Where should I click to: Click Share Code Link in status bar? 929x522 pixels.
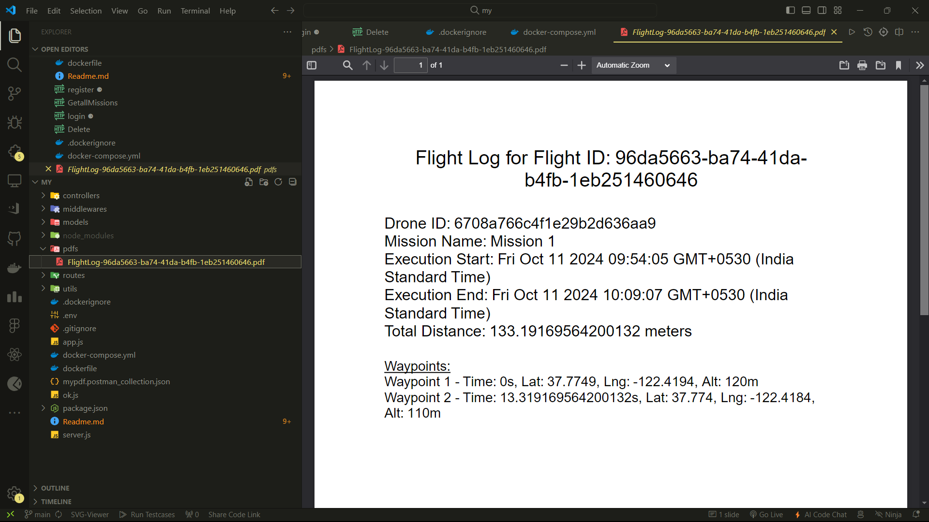(234, 514)
